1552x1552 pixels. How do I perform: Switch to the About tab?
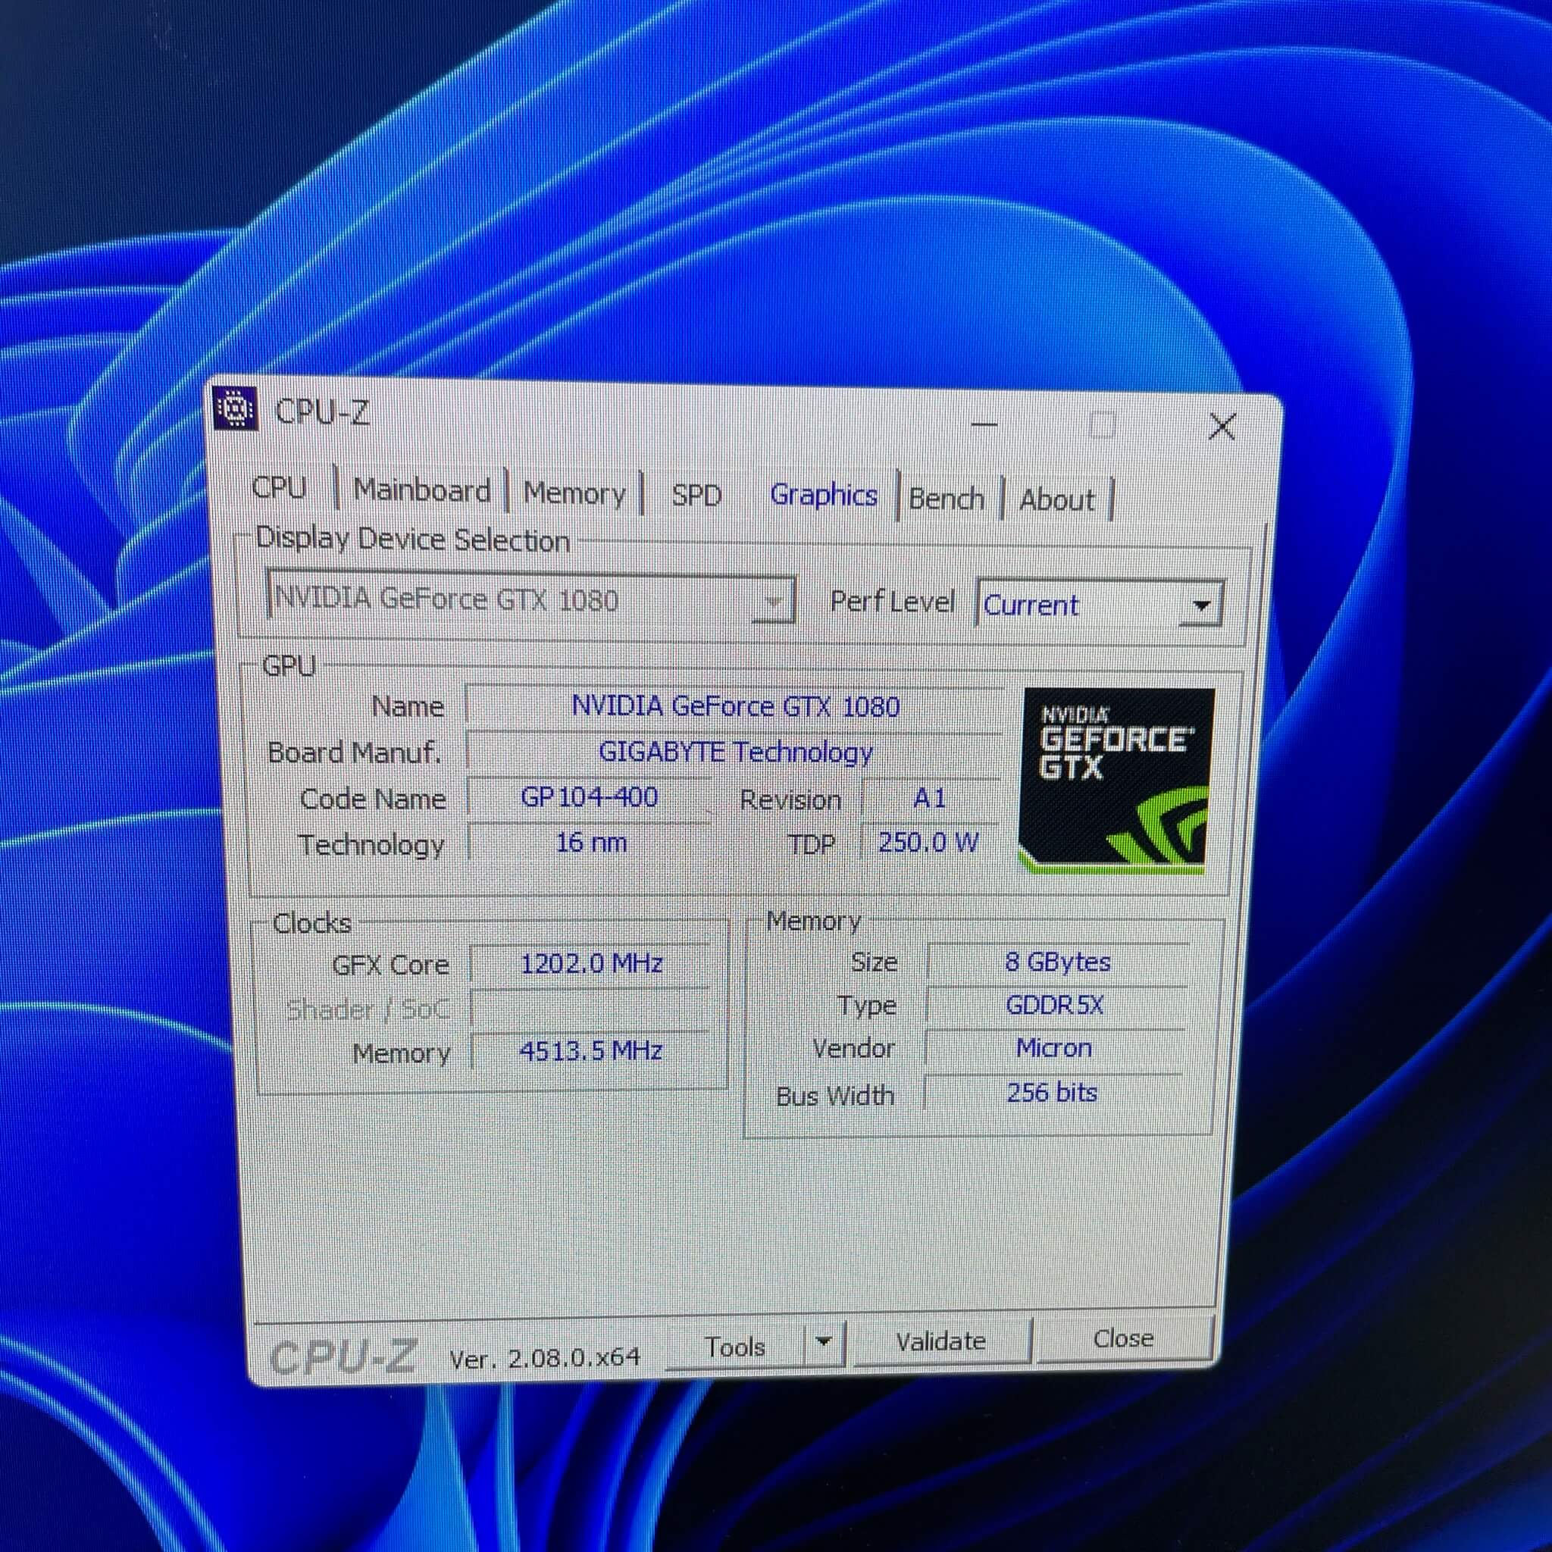(x=1057, y=499)
